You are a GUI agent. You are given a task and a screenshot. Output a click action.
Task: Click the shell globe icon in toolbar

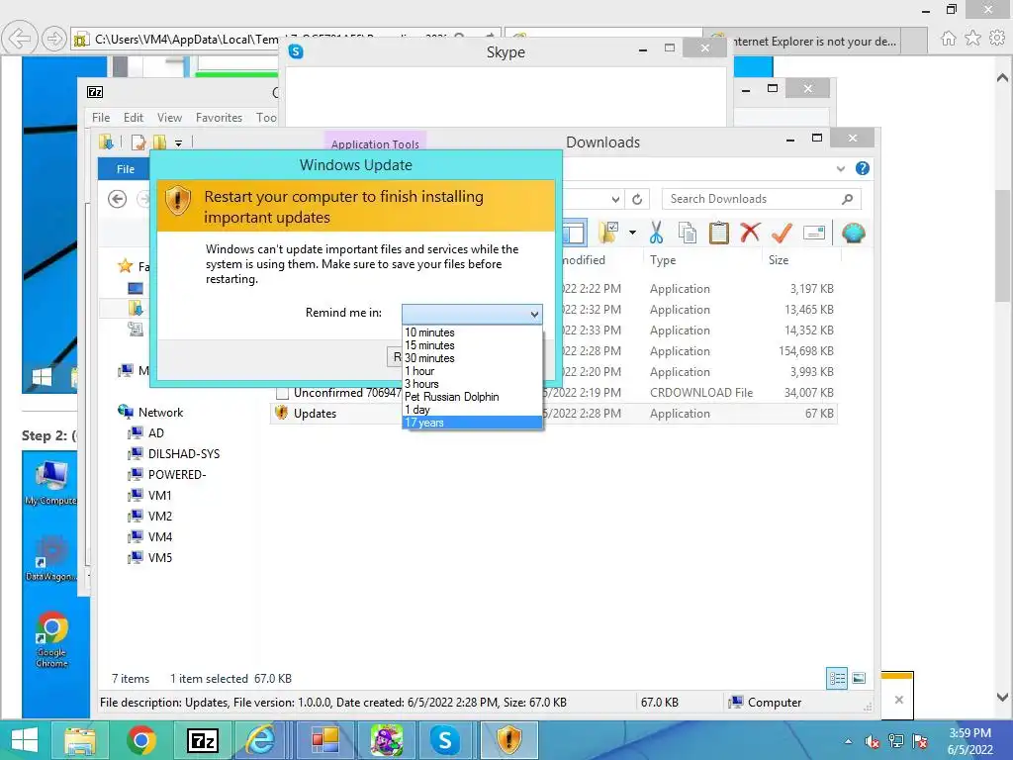click(x=854, y=233)
